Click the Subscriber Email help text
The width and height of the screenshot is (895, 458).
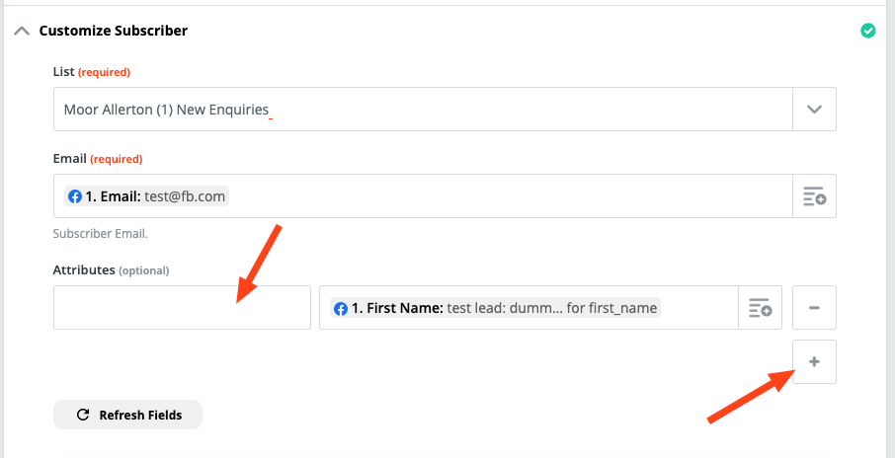click(x=100, y=234)
